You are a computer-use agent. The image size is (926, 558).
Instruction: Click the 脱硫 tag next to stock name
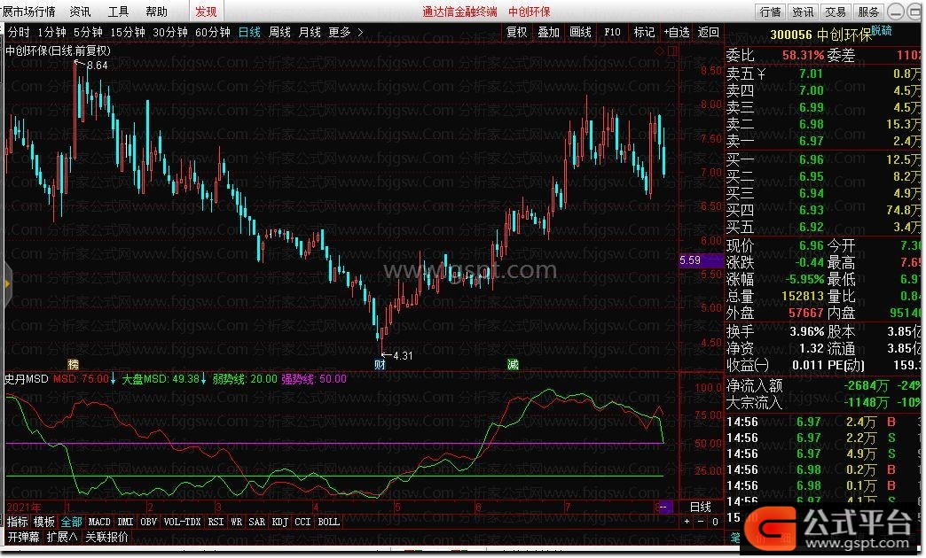pyautogui.click(x=882, y=31)
